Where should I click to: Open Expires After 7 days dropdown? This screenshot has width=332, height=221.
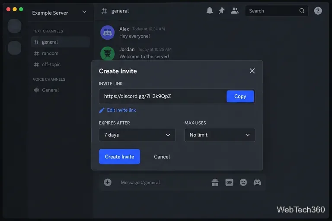pyautogui.click(x=137, y=135)
